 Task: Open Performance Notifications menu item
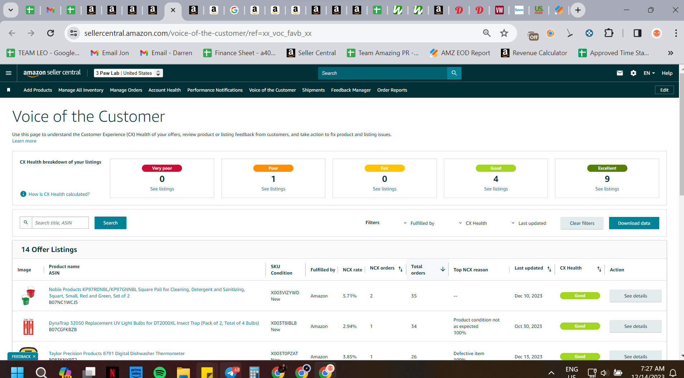pos(215,90)
